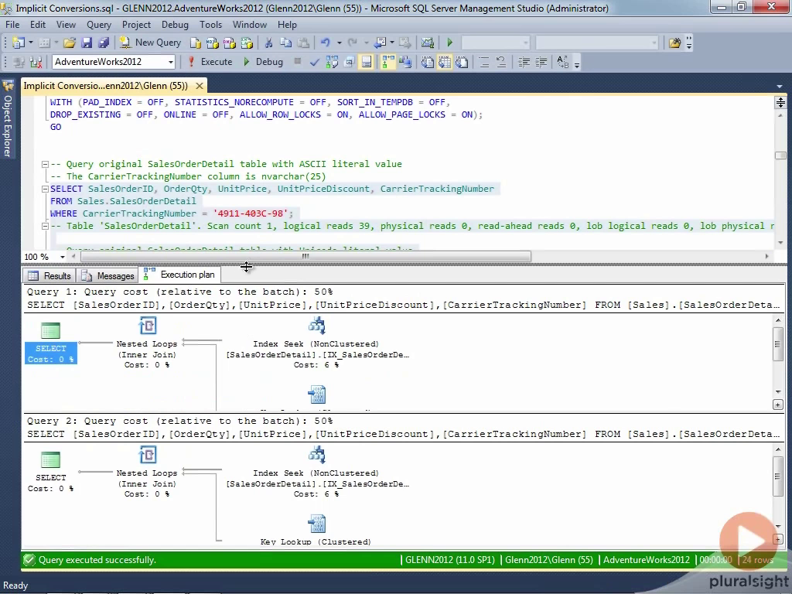The height and width of the screenshot is (594, 792).
Task: Open the Tools menu
Action: 210,25
